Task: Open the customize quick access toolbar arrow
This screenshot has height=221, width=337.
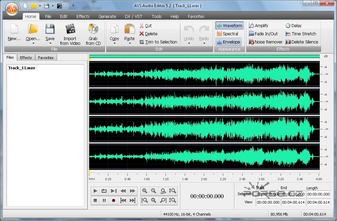Action: tap(73, 5)
